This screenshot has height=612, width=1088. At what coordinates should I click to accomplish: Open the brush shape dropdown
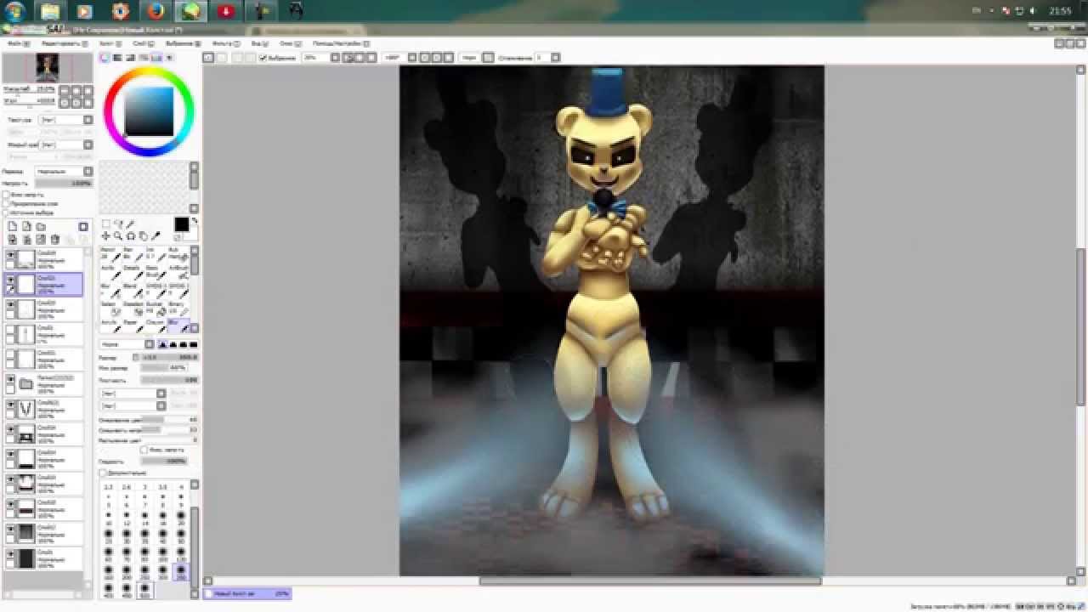(x=133, y=394)
